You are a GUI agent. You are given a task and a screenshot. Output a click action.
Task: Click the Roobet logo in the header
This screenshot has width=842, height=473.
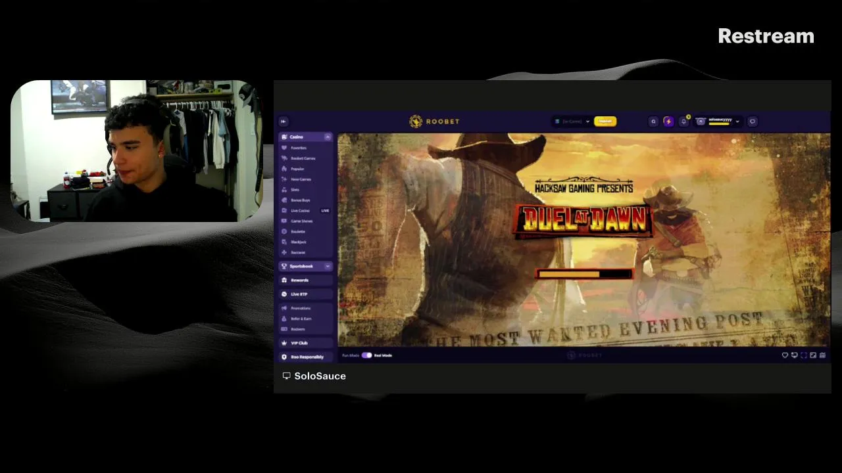(434, 121)
